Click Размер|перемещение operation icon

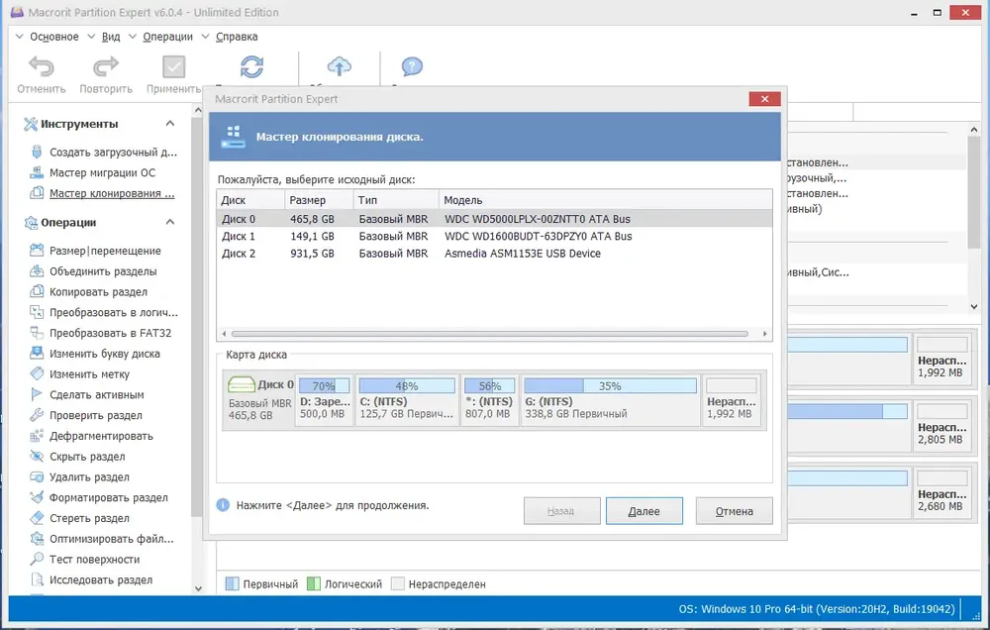pos(37,251)
